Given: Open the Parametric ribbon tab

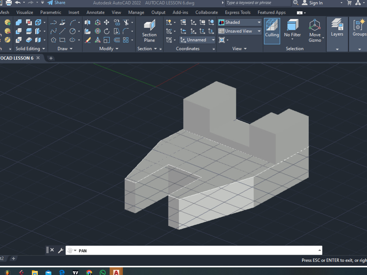Looking at the screenshot, I should [51, 12].
